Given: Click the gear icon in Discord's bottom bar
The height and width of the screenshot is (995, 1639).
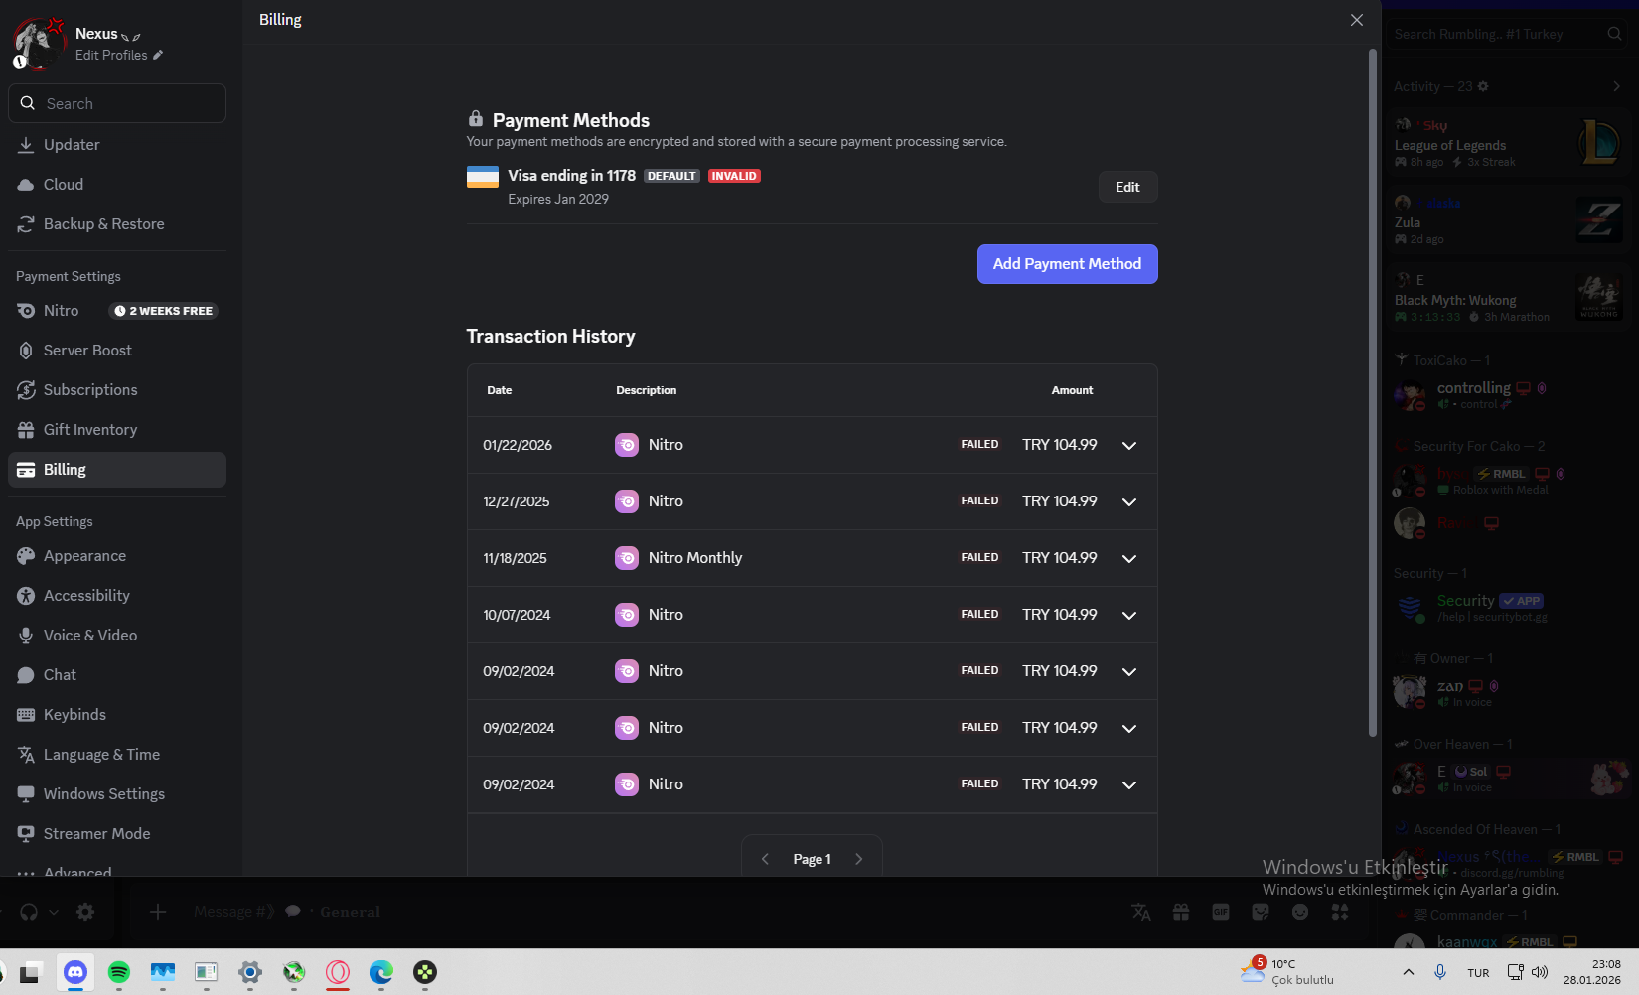Looking at the screenshot, I should 85,912.
